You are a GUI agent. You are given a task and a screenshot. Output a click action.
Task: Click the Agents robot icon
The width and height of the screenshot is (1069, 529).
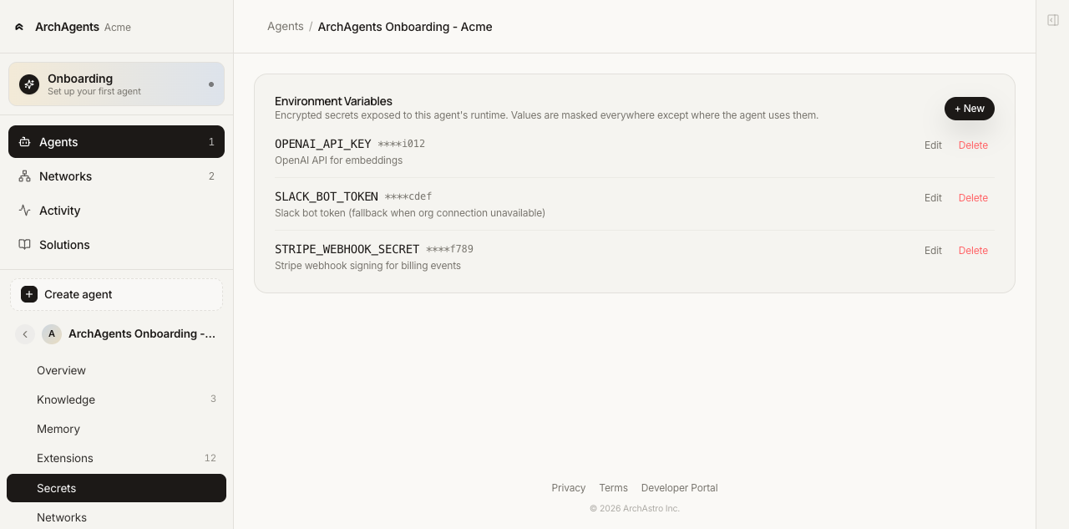coord(25,142)
